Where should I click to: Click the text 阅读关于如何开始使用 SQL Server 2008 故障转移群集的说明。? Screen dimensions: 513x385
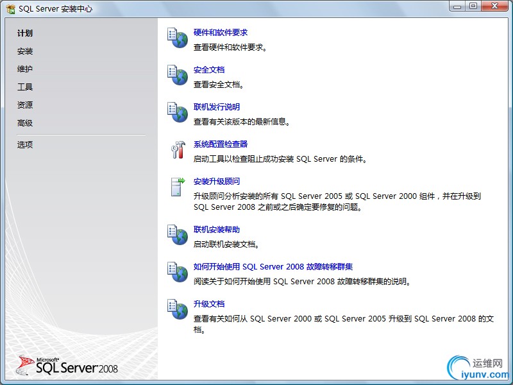click(303, 282)
